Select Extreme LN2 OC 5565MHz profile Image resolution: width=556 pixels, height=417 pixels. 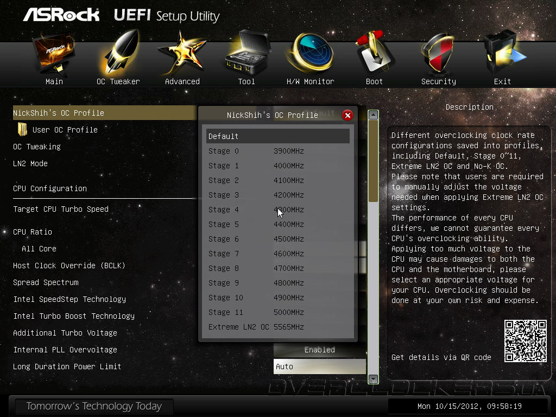(278, 327)
